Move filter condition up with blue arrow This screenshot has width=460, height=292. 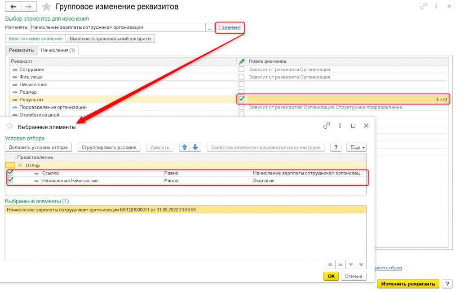coord(185,147)
